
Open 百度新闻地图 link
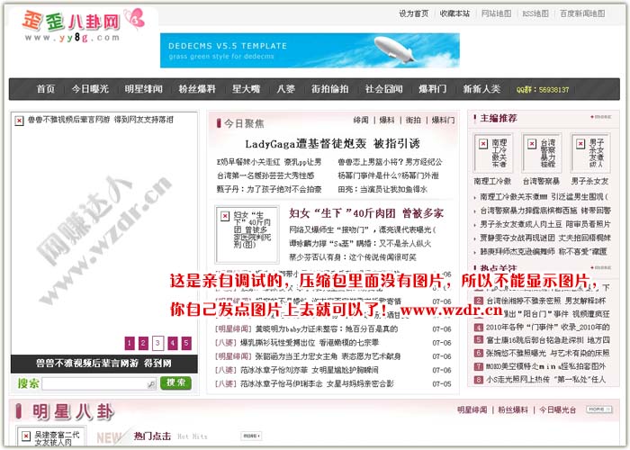[x=582, y=13]
